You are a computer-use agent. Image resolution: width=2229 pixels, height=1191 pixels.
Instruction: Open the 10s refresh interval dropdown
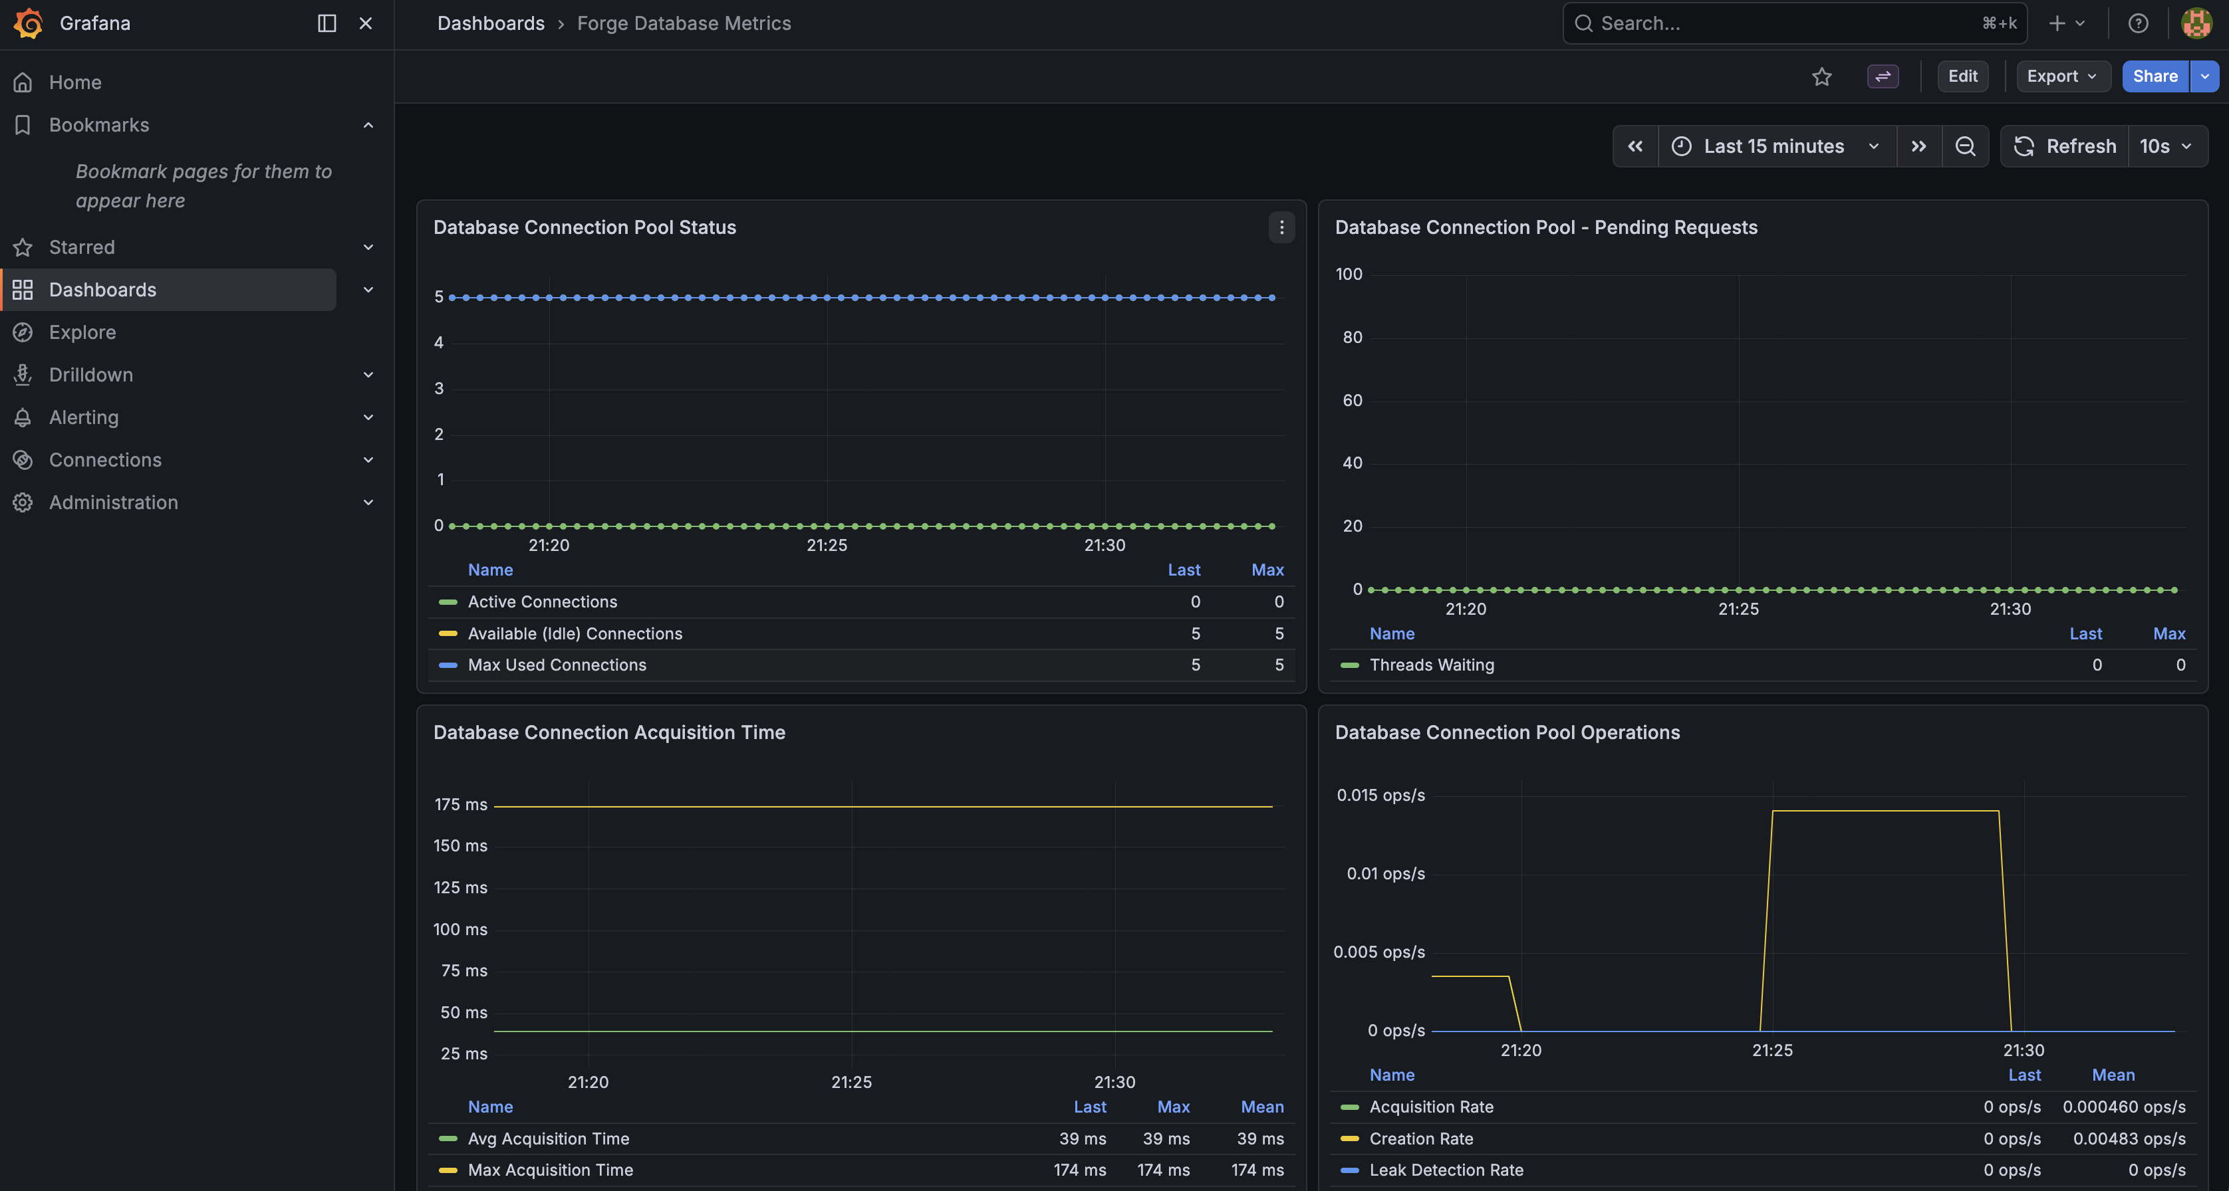coord(2166,146)
